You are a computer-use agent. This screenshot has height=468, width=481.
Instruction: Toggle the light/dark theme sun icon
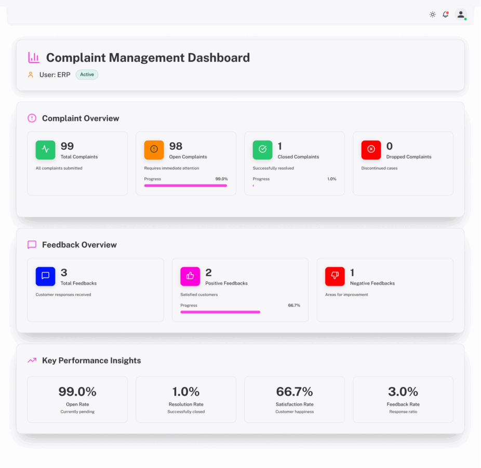point(432,15)
